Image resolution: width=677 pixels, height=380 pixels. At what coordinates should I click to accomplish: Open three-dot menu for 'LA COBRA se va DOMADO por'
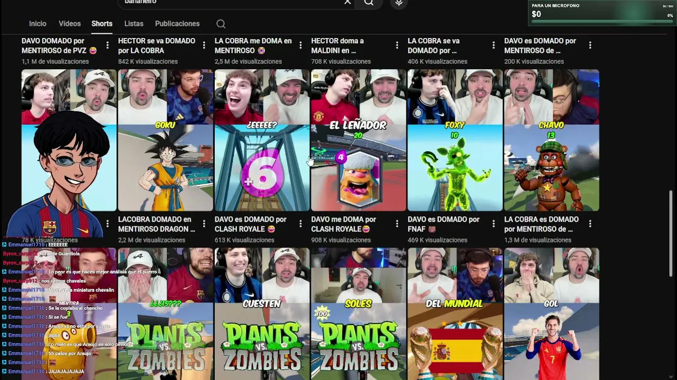[493, 46]
